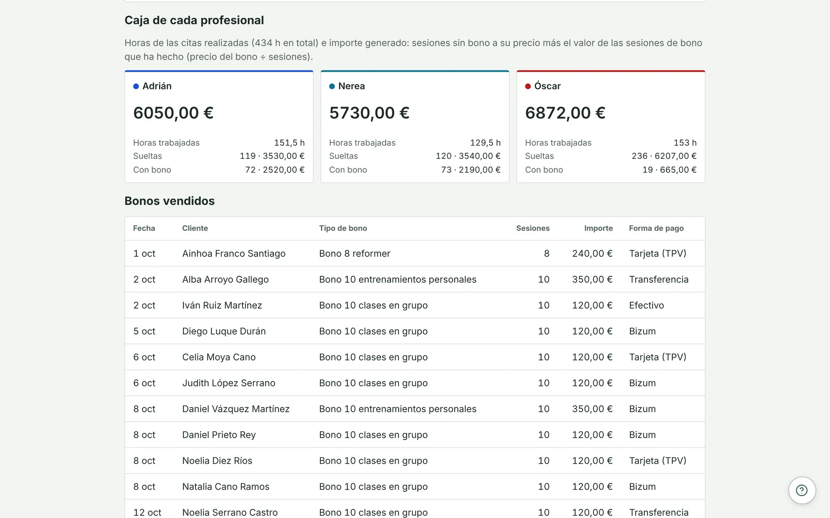Click the red dot beside Óscar
This screenshot has height=518, width=830.
528,86
